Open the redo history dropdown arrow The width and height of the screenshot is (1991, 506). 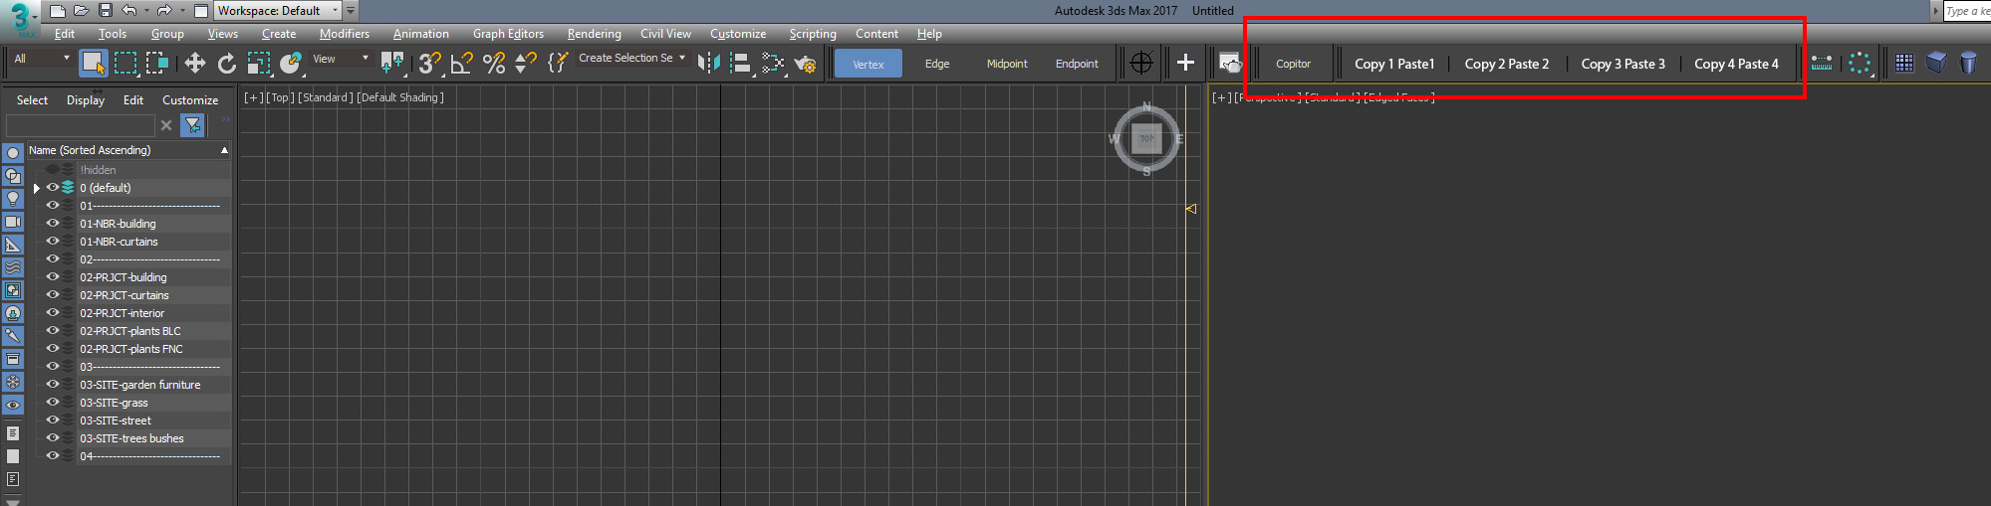tap(182, 11)
